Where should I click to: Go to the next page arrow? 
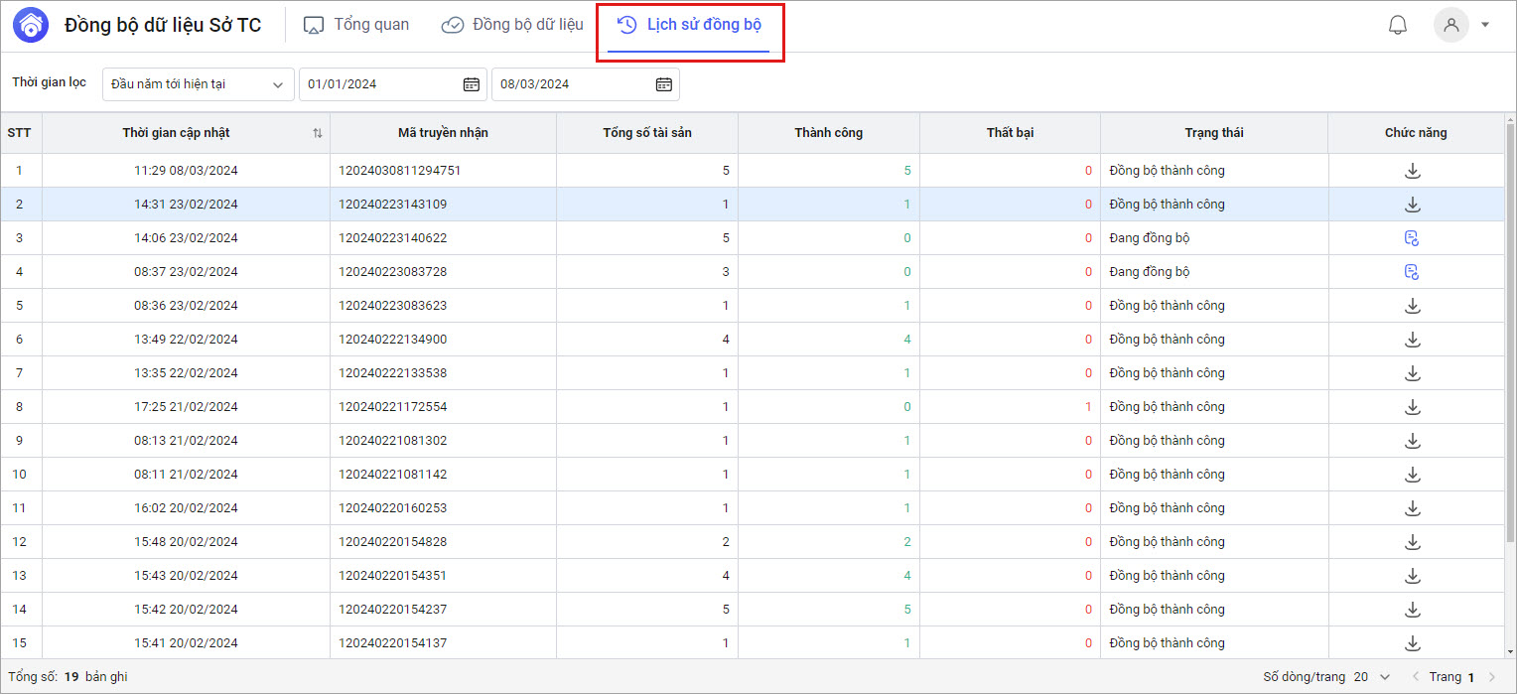[x=1491, y=677]
